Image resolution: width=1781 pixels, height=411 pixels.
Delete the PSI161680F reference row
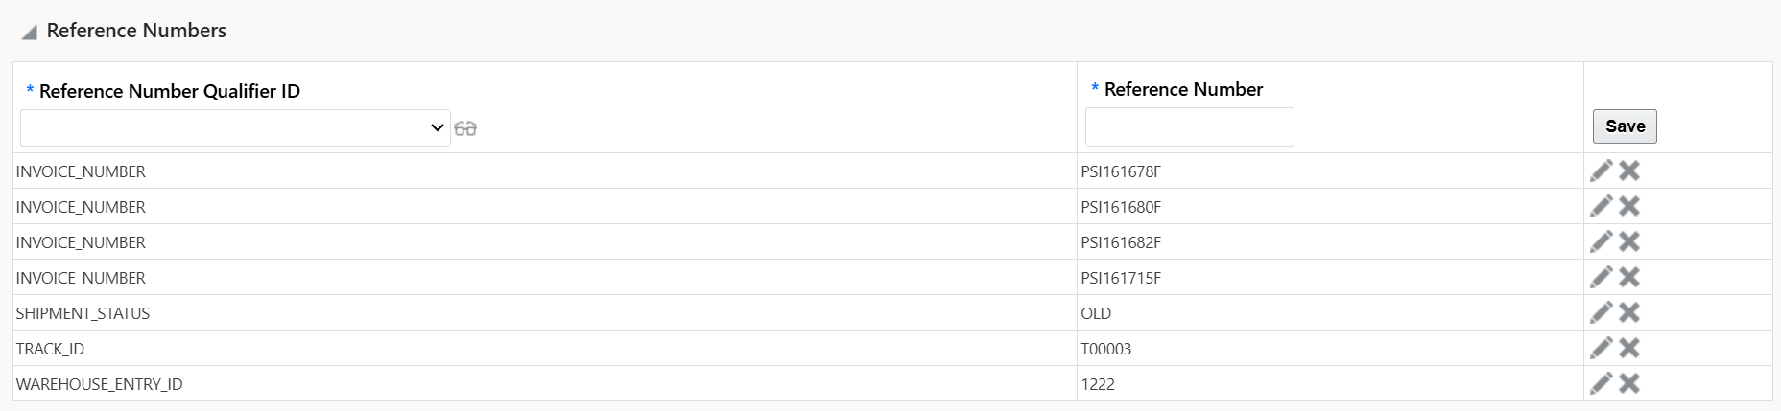point(1629,206)
